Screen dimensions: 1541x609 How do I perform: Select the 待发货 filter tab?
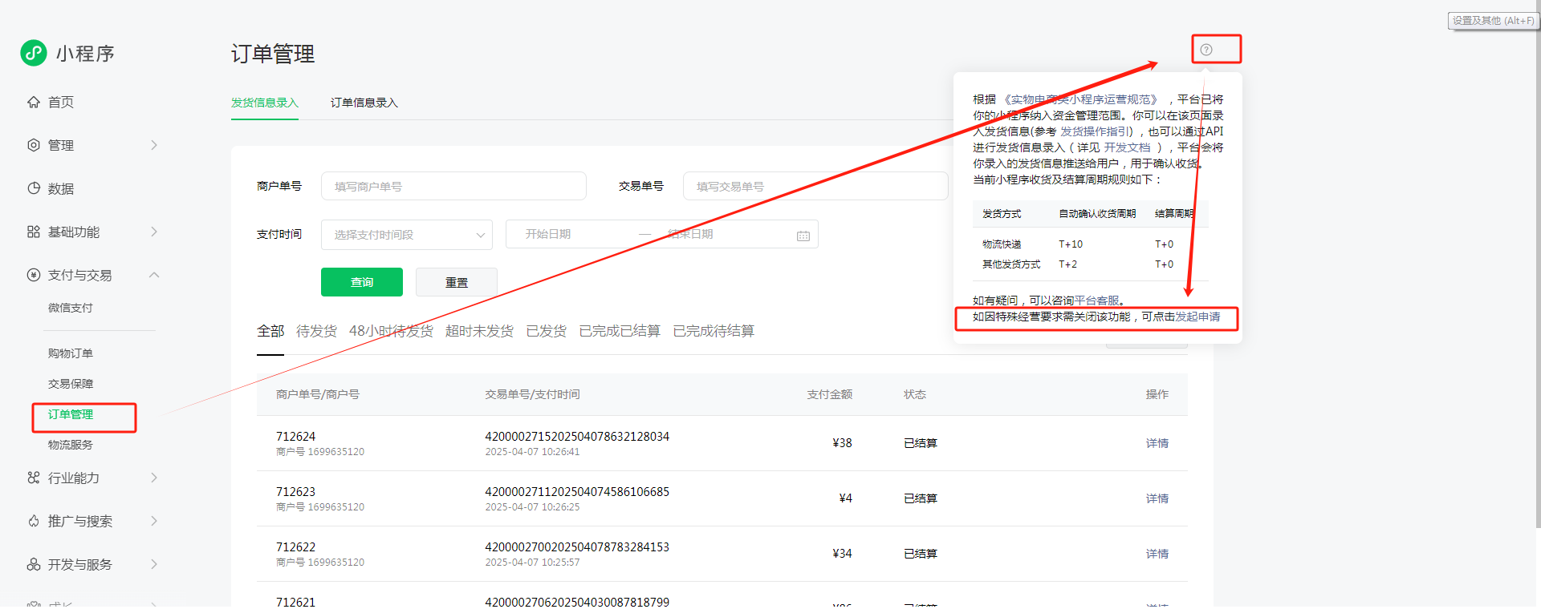(x=316, y=331)
